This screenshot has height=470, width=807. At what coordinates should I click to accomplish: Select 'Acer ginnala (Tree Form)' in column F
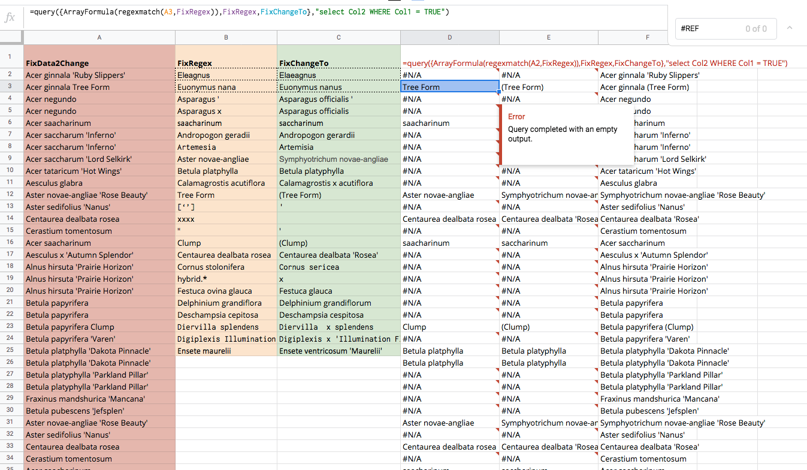pos(648,87)
